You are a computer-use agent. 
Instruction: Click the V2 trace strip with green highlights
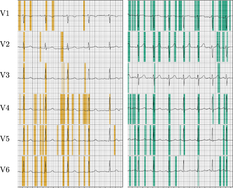(180, 47)
